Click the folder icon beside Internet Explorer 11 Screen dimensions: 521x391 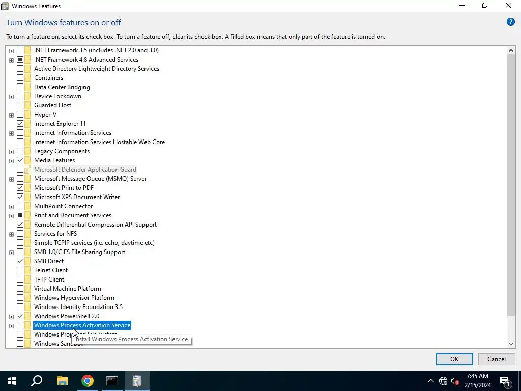tap(27, 124)
